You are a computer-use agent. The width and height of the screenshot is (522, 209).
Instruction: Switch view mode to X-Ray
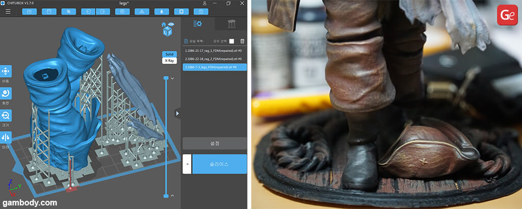point(169,61)
